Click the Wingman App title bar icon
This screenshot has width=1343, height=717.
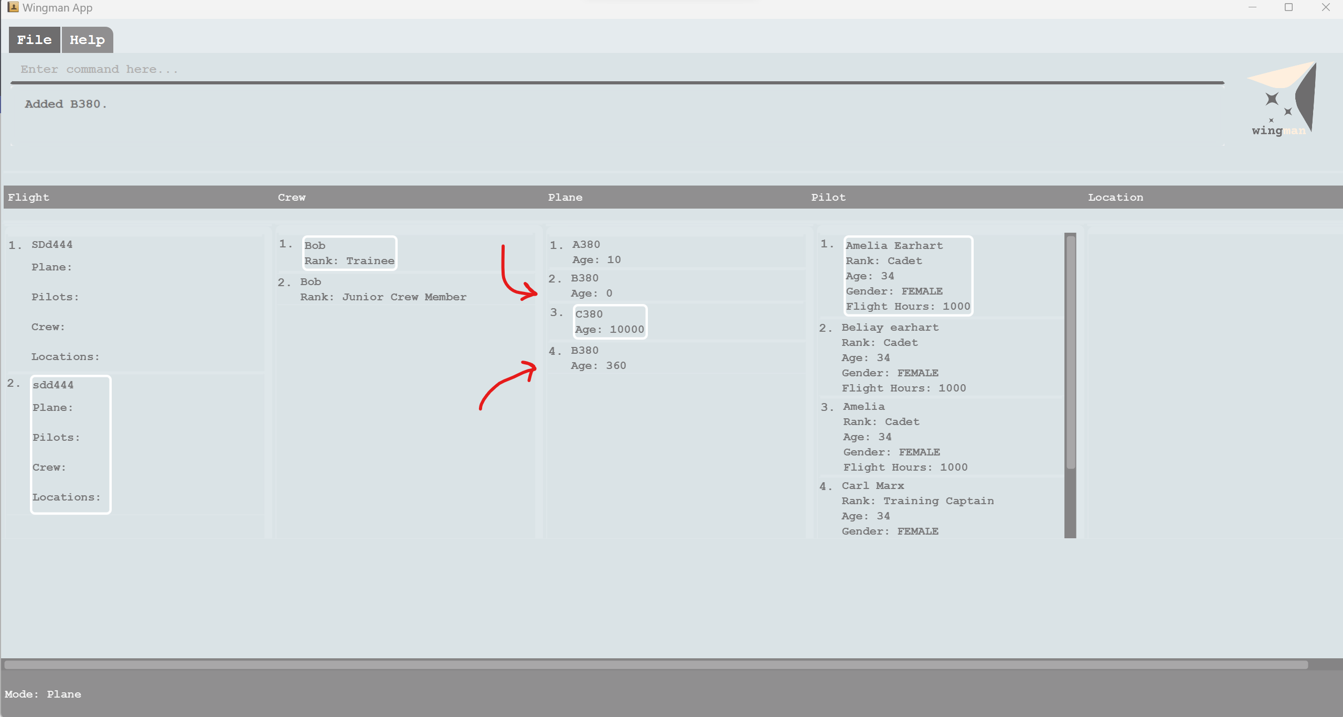(x=13, y=7)
